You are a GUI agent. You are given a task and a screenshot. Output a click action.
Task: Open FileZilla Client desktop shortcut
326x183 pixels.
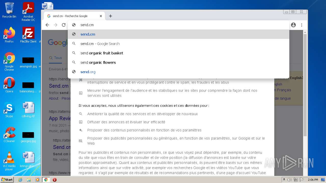click(28, 35)
